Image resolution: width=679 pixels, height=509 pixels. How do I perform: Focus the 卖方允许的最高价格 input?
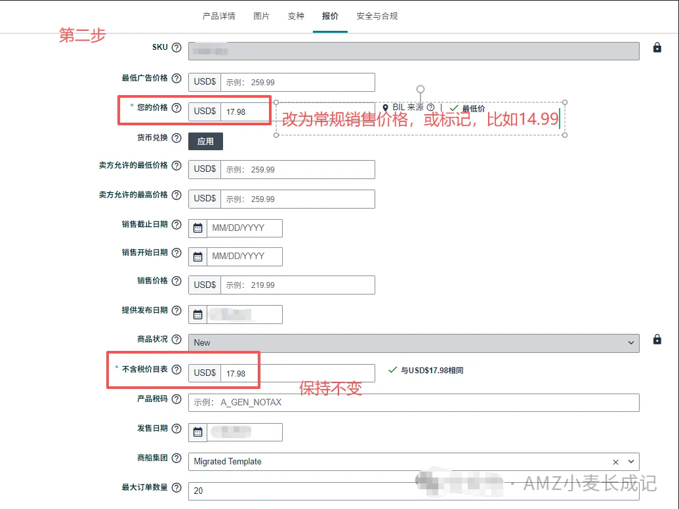click(x=297, y=199)
